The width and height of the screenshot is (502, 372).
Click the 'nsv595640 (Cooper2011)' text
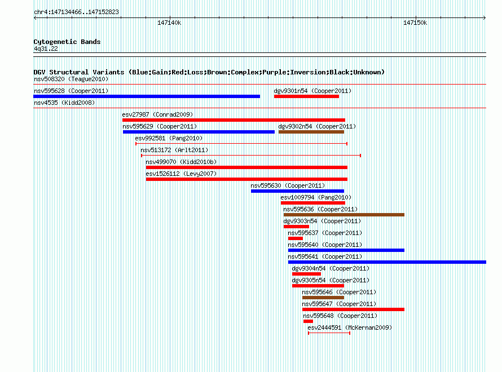point(325,245)
